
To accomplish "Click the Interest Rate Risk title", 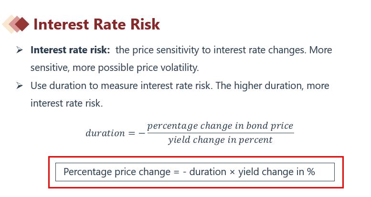I will coord(96,24).
